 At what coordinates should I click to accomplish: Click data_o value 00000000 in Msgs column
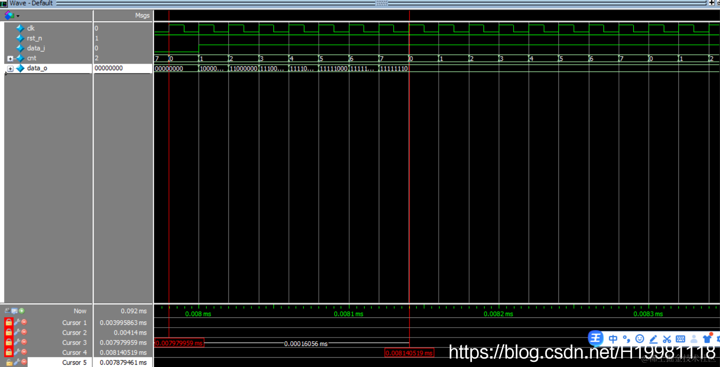109,68
